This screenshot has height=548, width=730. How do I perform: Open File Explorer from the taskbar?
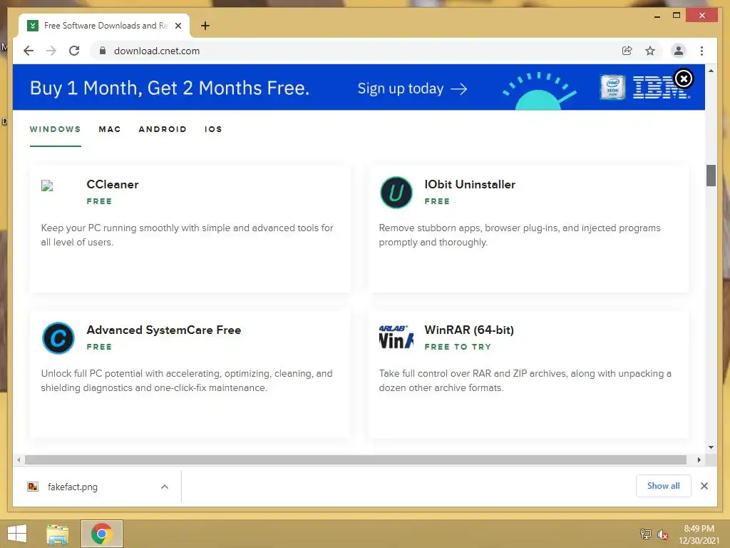(58, 534)
